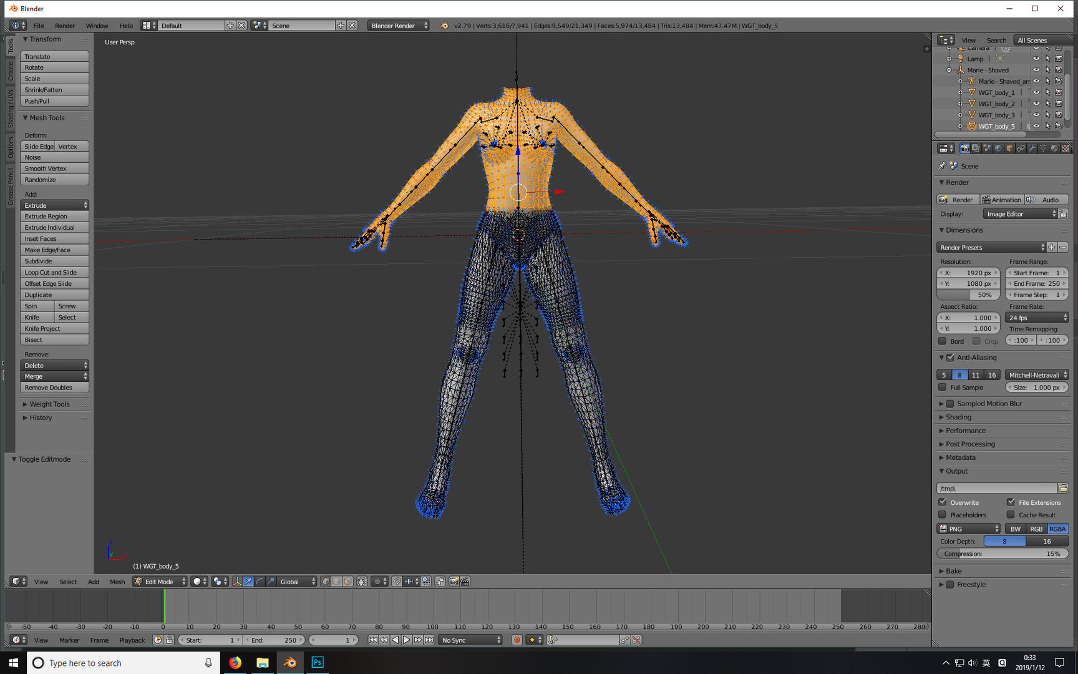Open the Render menu in the top bar
The image size is (1078, 674).
coord(64,26)
